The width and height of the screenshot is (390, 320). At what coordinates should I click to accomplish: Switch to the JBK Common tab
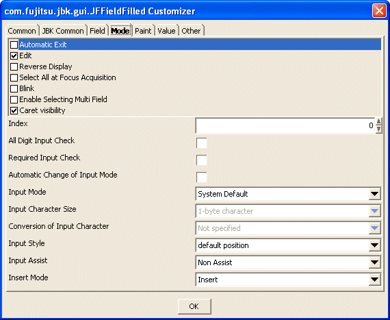(x=63, y=31)
